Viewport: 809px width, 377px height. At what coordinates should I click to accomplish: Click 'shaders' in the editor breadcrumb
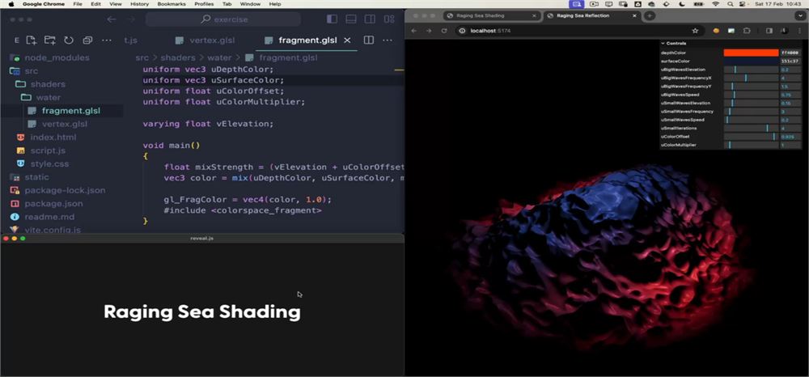(177, 57)
